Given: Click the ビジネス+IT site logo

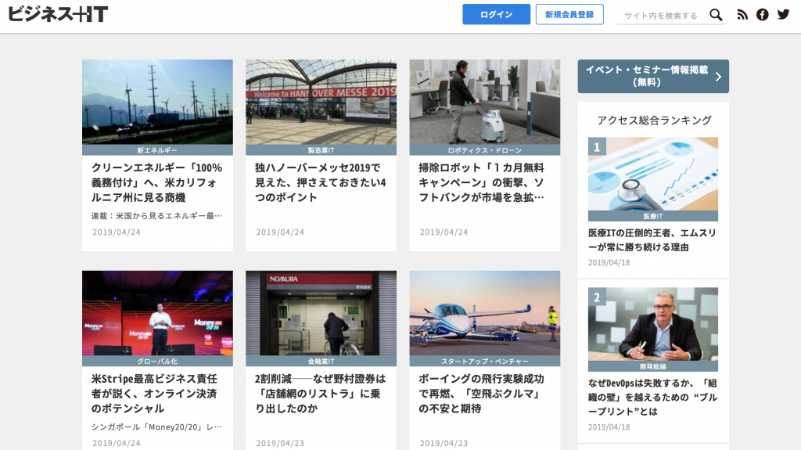Looking at the screenshot, I should pos(58,14).
